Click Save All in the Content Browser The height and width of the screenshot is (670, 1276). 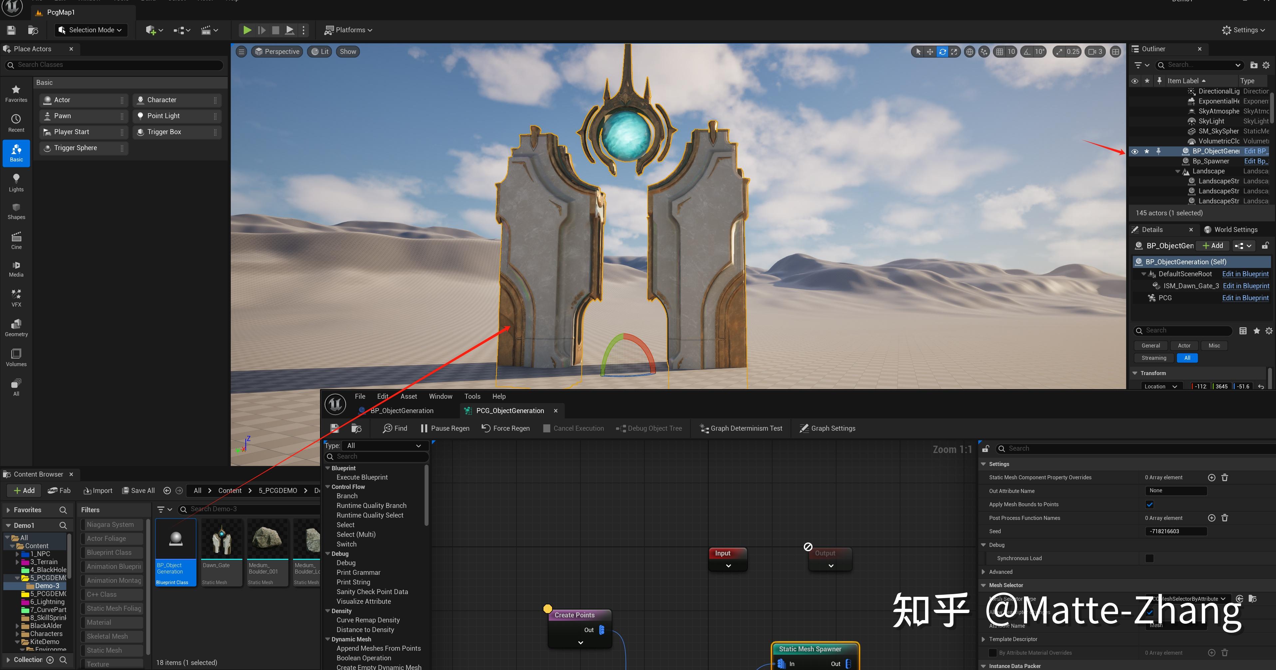[138, 490]
